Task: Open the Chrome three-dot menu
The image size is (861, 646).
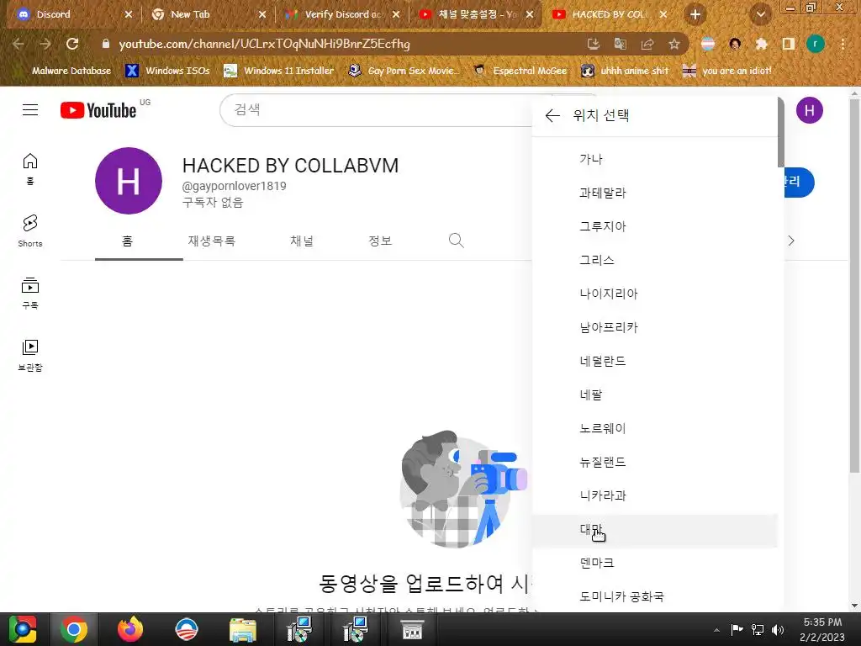Action: pyautogui.click(x=843, y=44)
